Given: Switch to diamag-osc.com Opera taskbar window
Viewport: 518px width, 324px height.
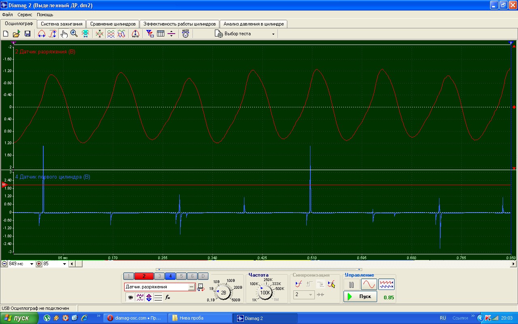Looking at the screenshot, I should tap(134, 318).
